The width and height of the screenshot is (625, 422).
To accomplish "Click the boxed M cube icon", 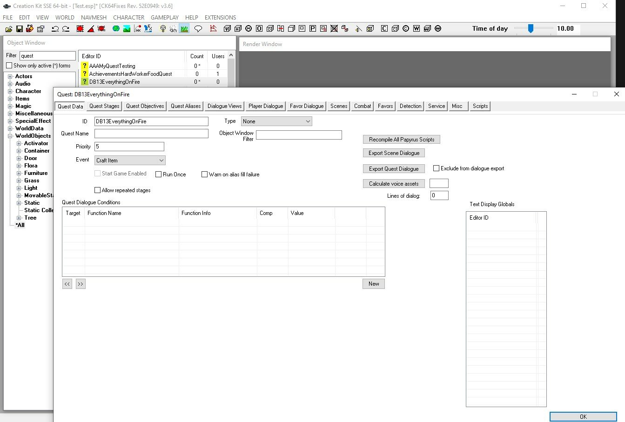I will [x=238, y=29].
